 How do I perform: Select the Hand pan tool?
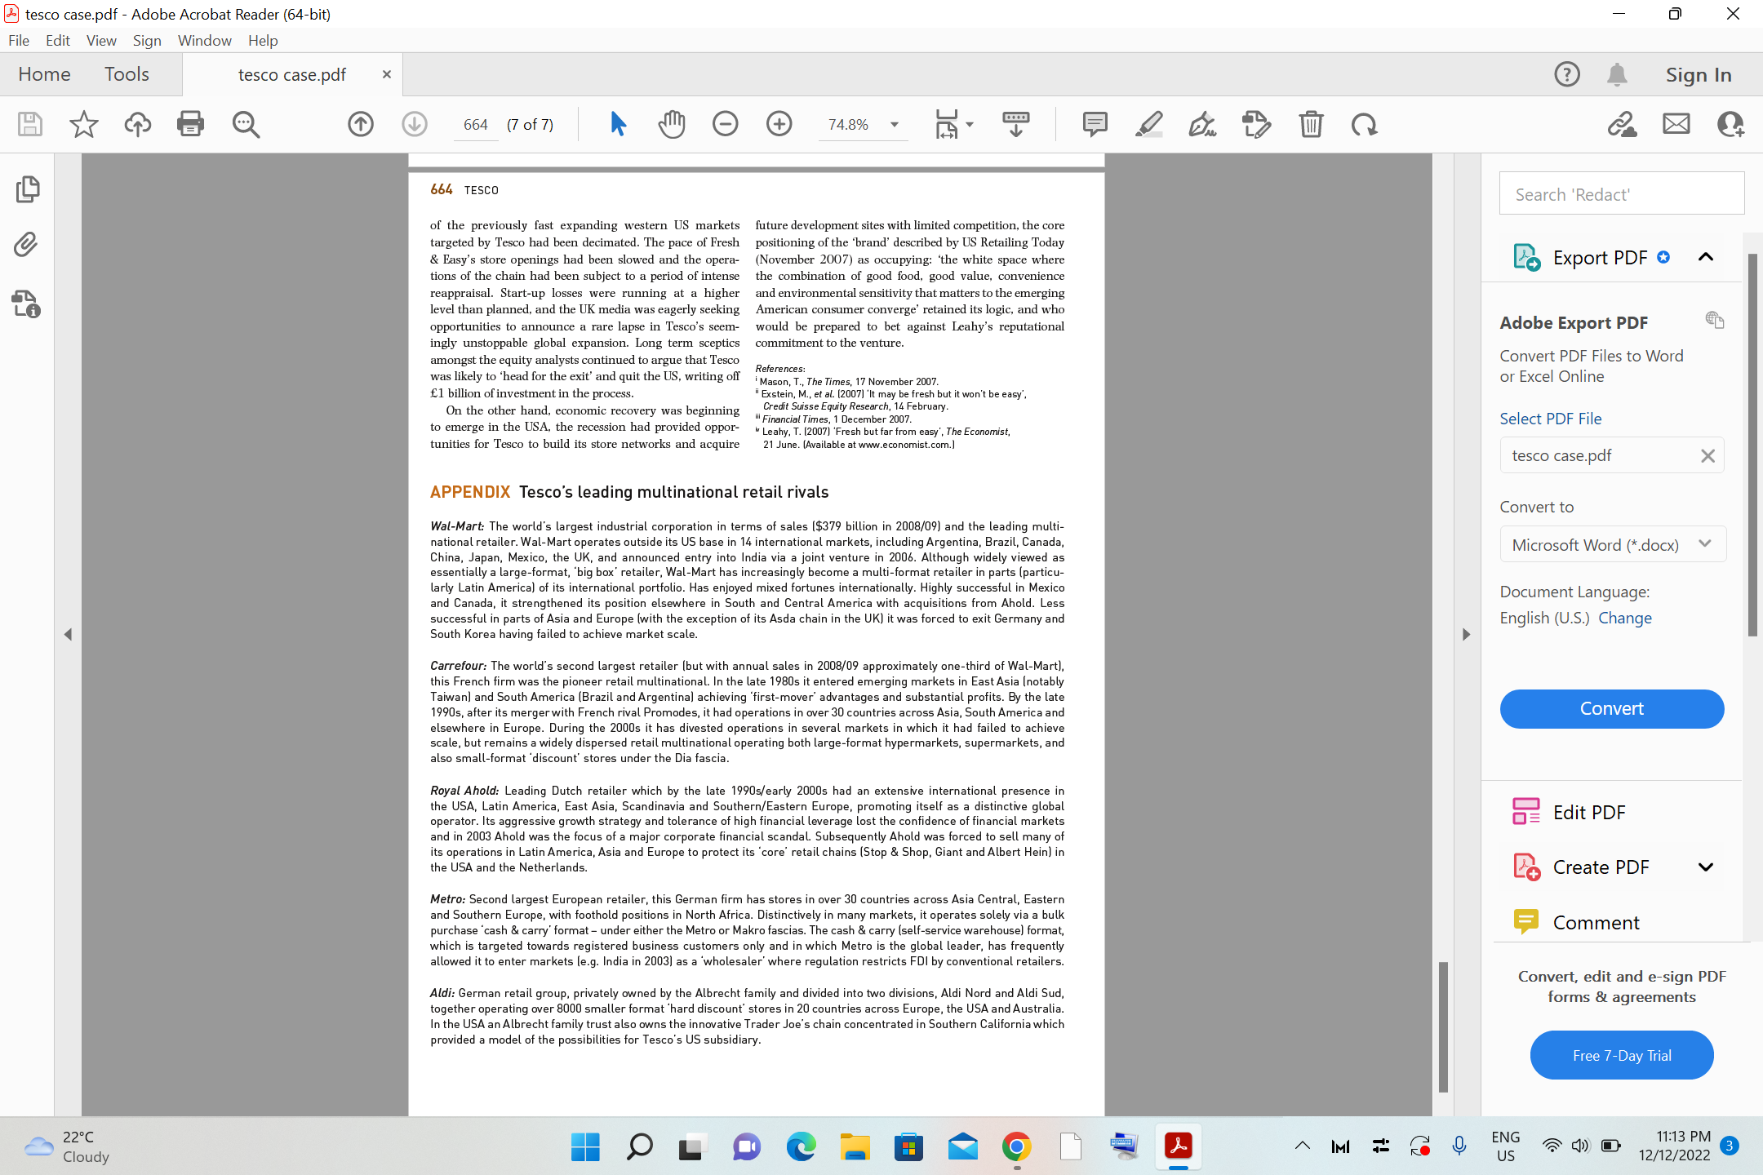[x=671, y=124]
